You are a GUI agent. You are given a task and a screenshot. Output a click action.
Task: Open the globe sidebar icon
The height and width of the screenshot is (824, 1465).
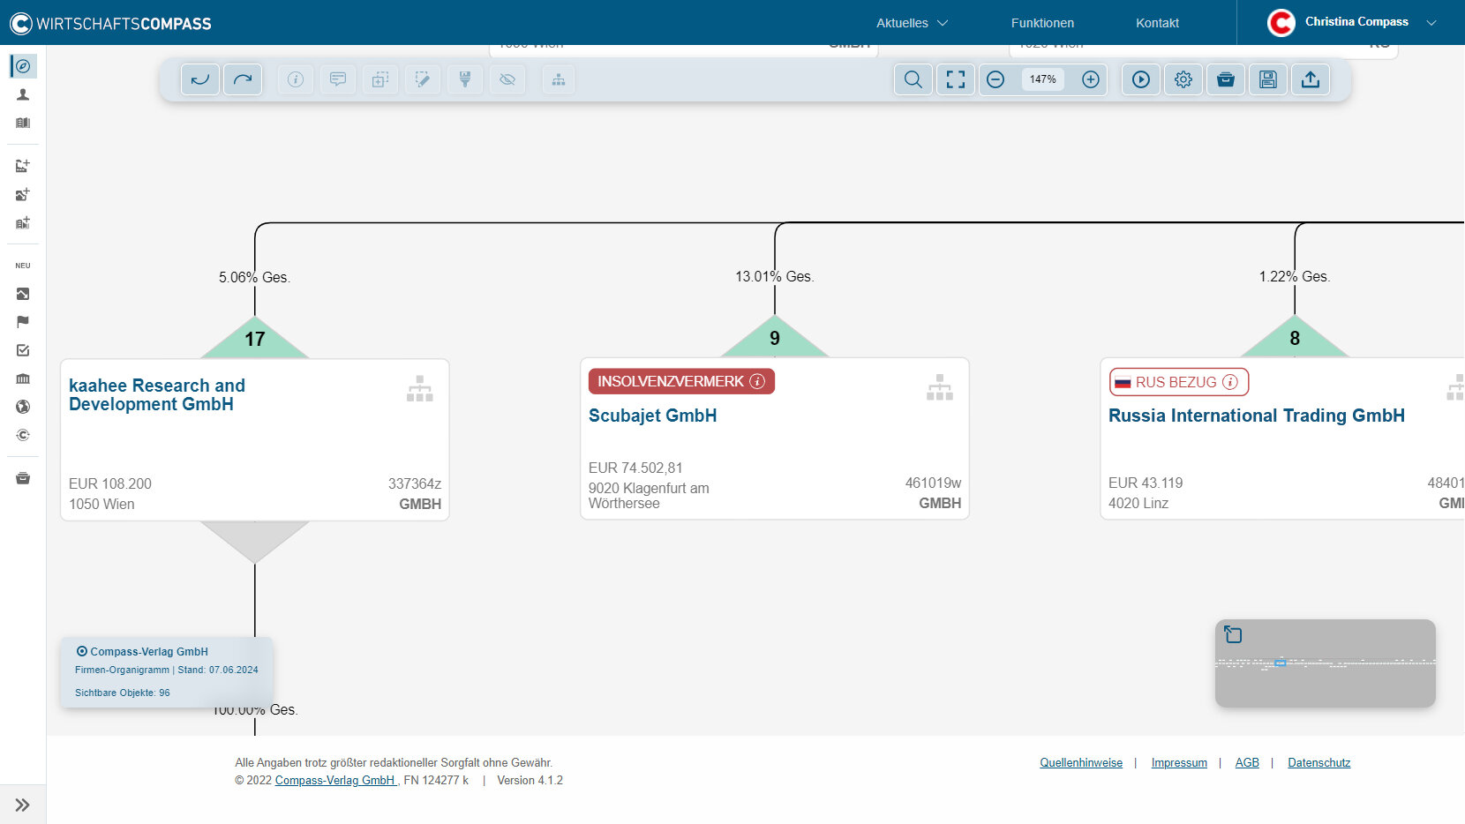(23, 407)
